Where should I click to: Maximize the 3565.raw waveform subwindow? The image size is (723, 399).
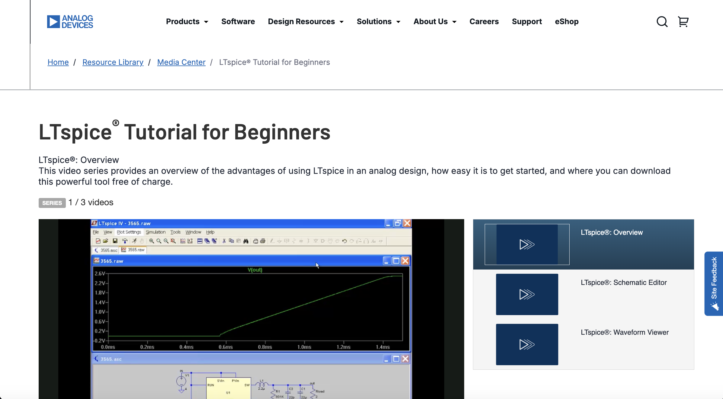click(396, 261)
